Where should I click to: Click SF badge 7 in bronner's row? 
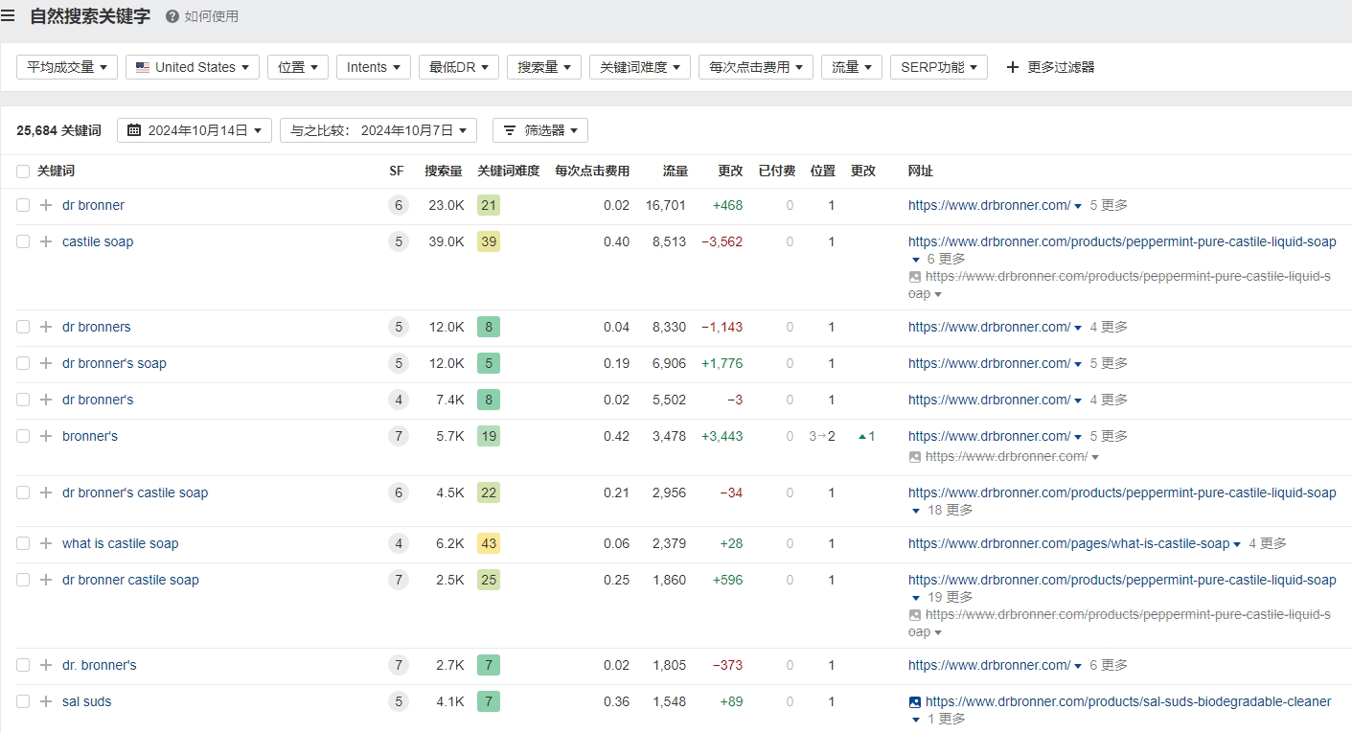pyautogui.click(x=399, y=436)
